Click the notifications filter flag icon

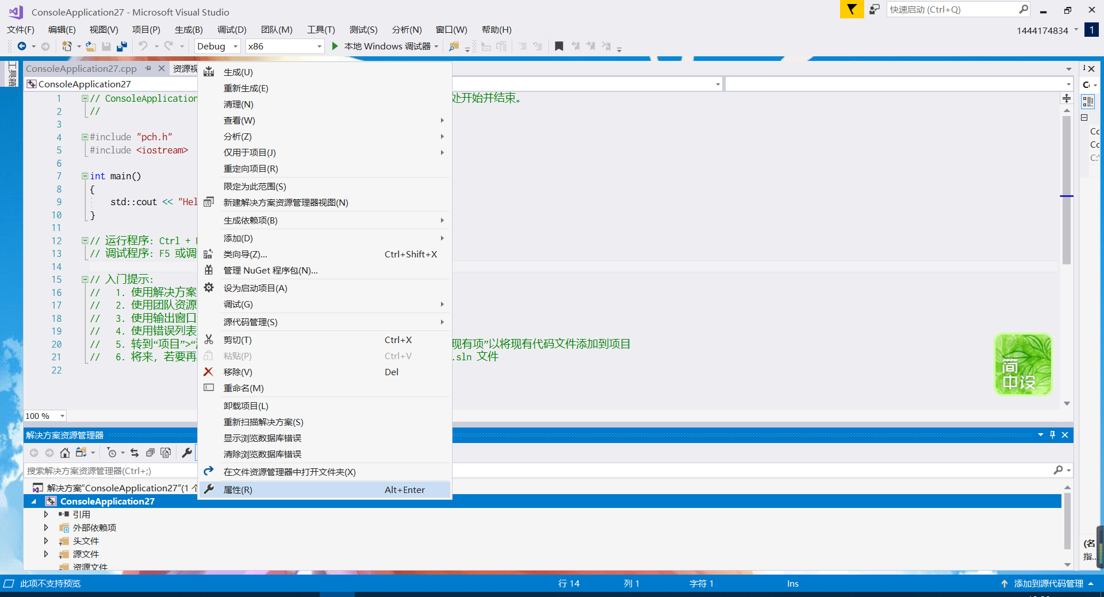click(852, 9)
